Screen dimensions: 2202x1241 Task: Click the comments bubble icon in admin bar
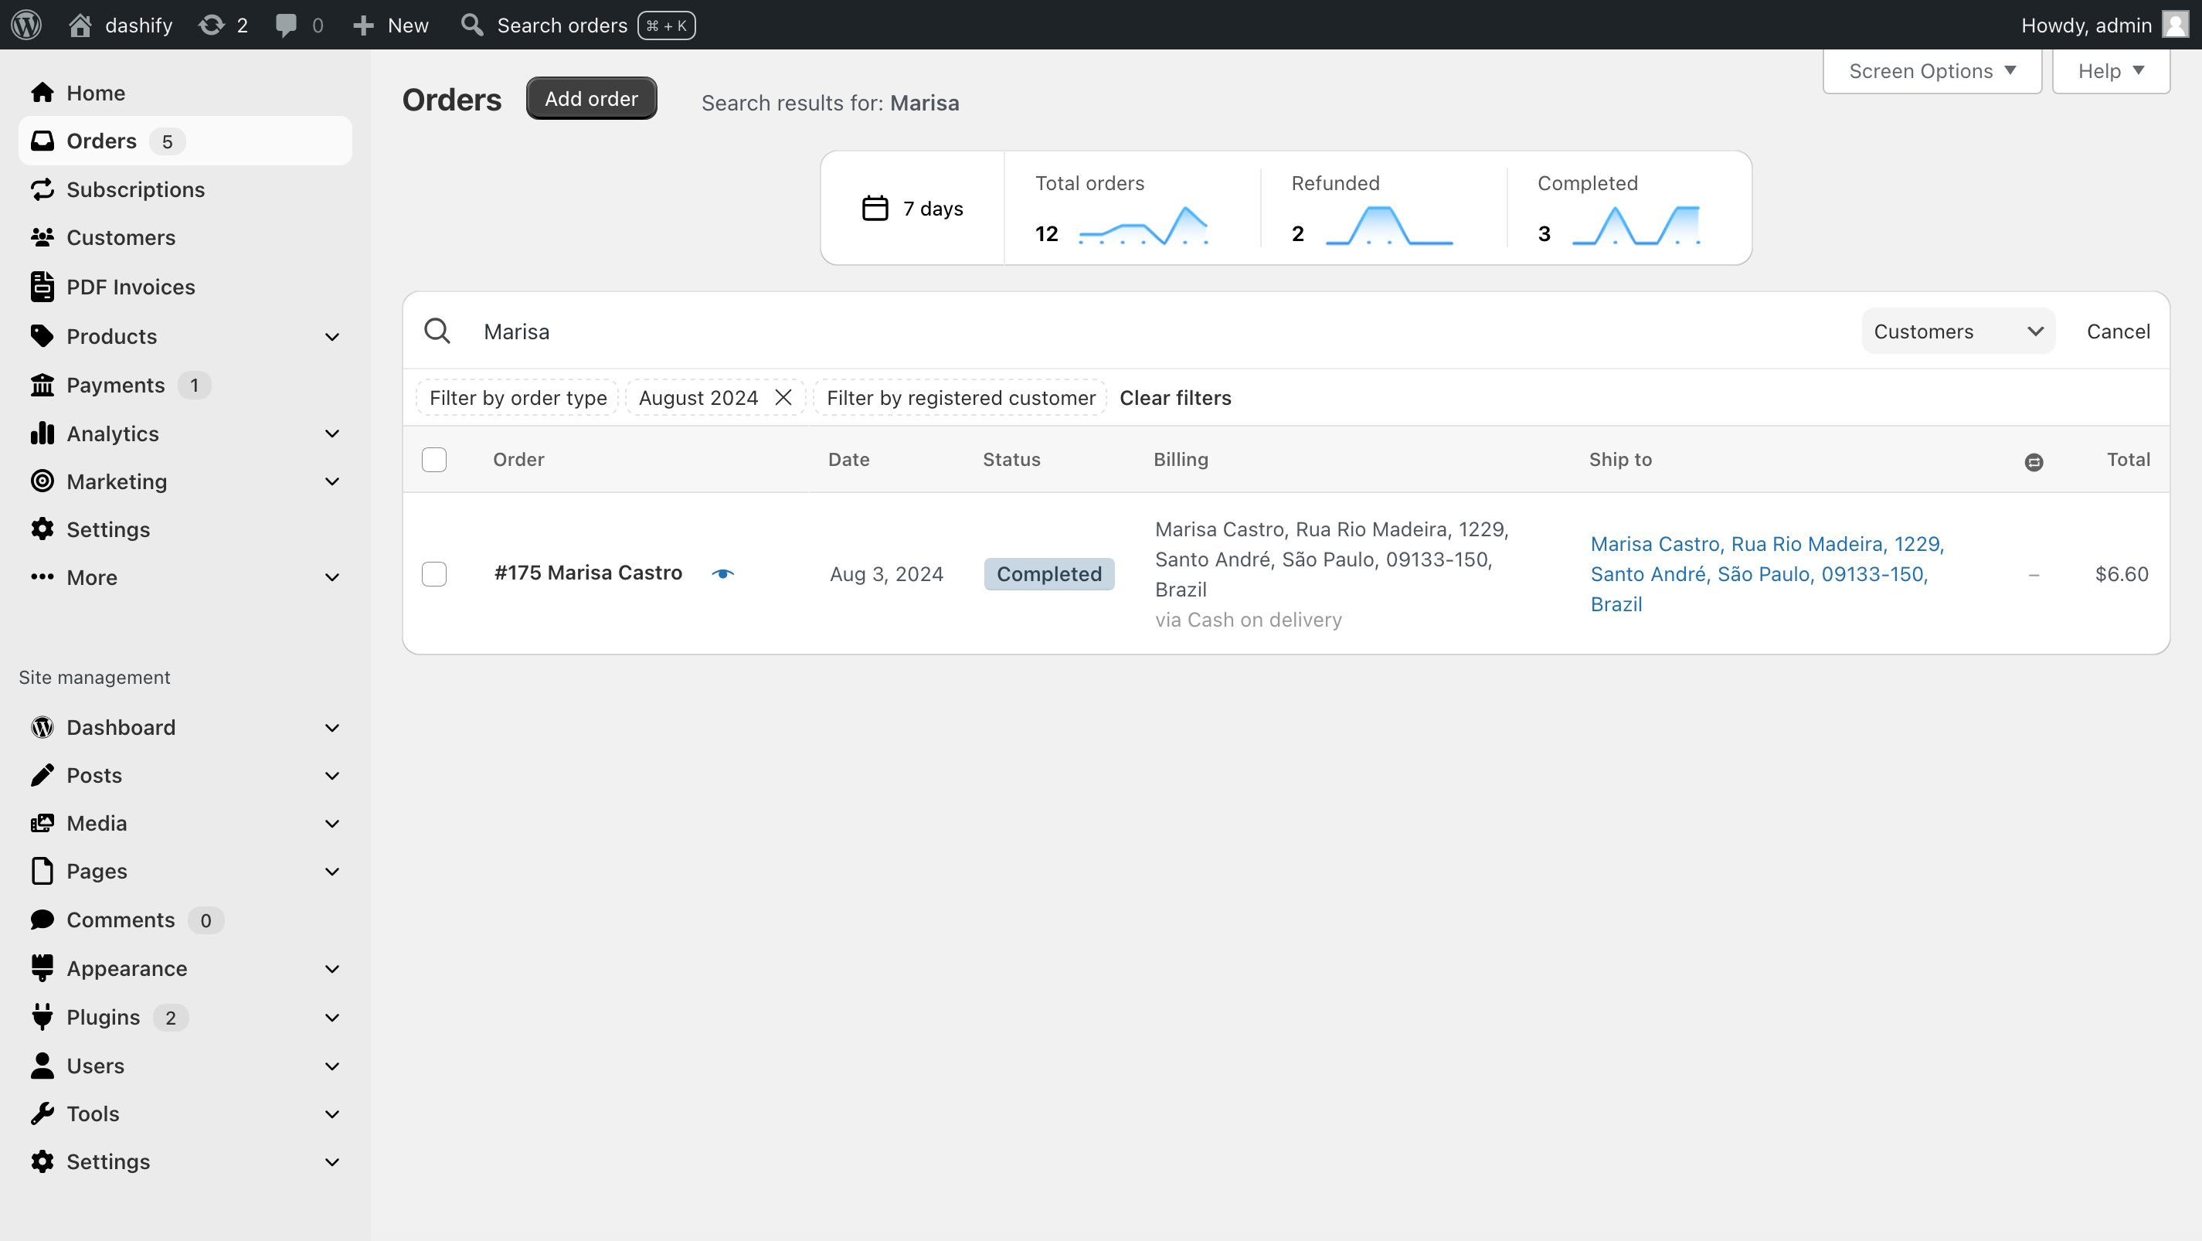point(286,25)
